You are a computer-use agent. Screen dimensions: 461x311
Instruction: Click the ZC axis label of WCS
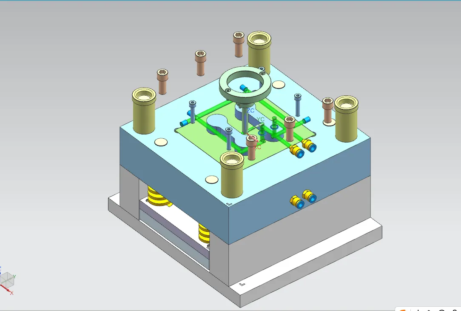[251, 111]
